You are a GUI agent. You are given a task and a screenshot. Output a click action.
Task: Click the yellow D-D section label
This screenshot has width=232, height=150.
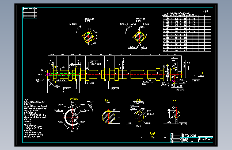click(x=107, y=100)
